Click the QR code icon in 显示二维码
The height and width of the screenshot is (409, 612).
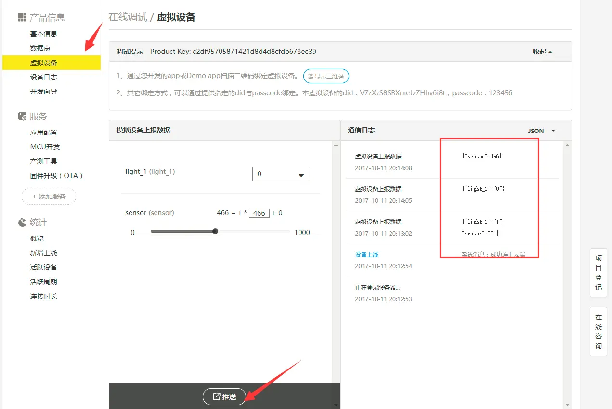pyautogui.click(x=311, y=76)
